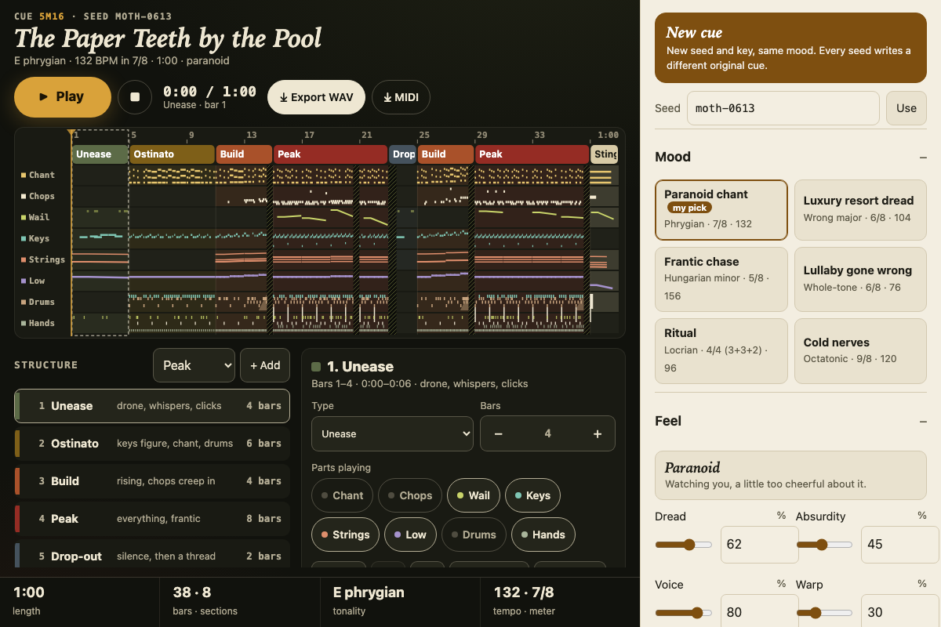Screen dimensions: 941x627
Task: Adjust the Voice slider
Action: pos(684,613)
